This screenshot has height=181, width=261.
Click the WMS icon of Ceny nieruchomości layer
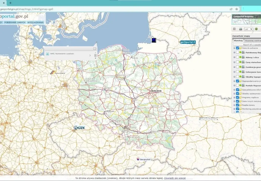point(243,62)
